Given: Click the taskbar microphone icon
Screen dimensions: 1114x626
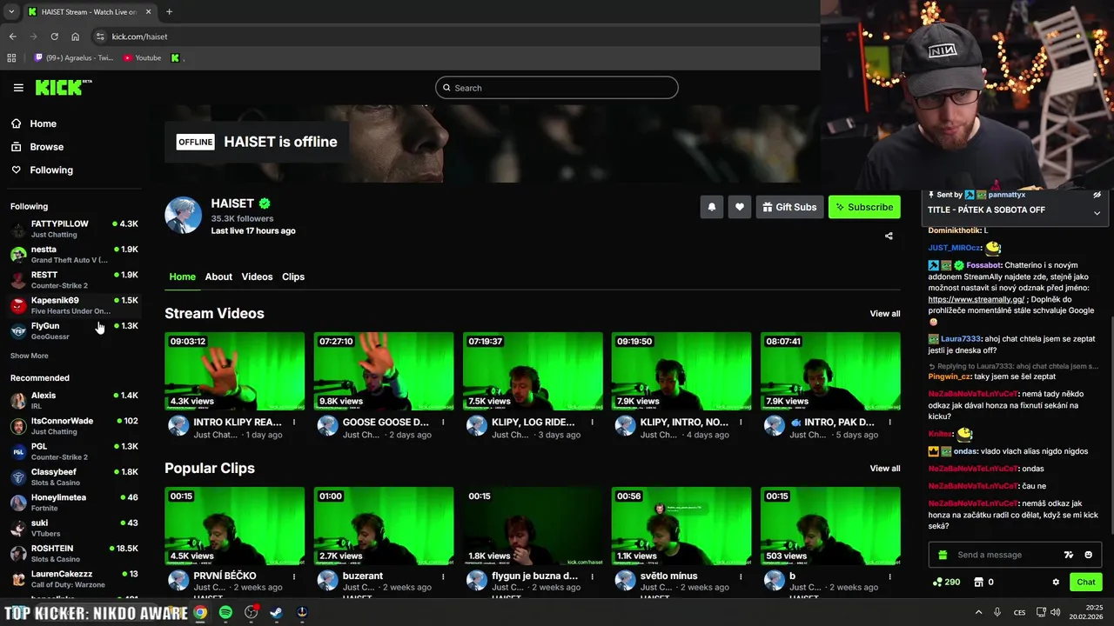Looking at the screenshot, I should [x=997, y=612].
